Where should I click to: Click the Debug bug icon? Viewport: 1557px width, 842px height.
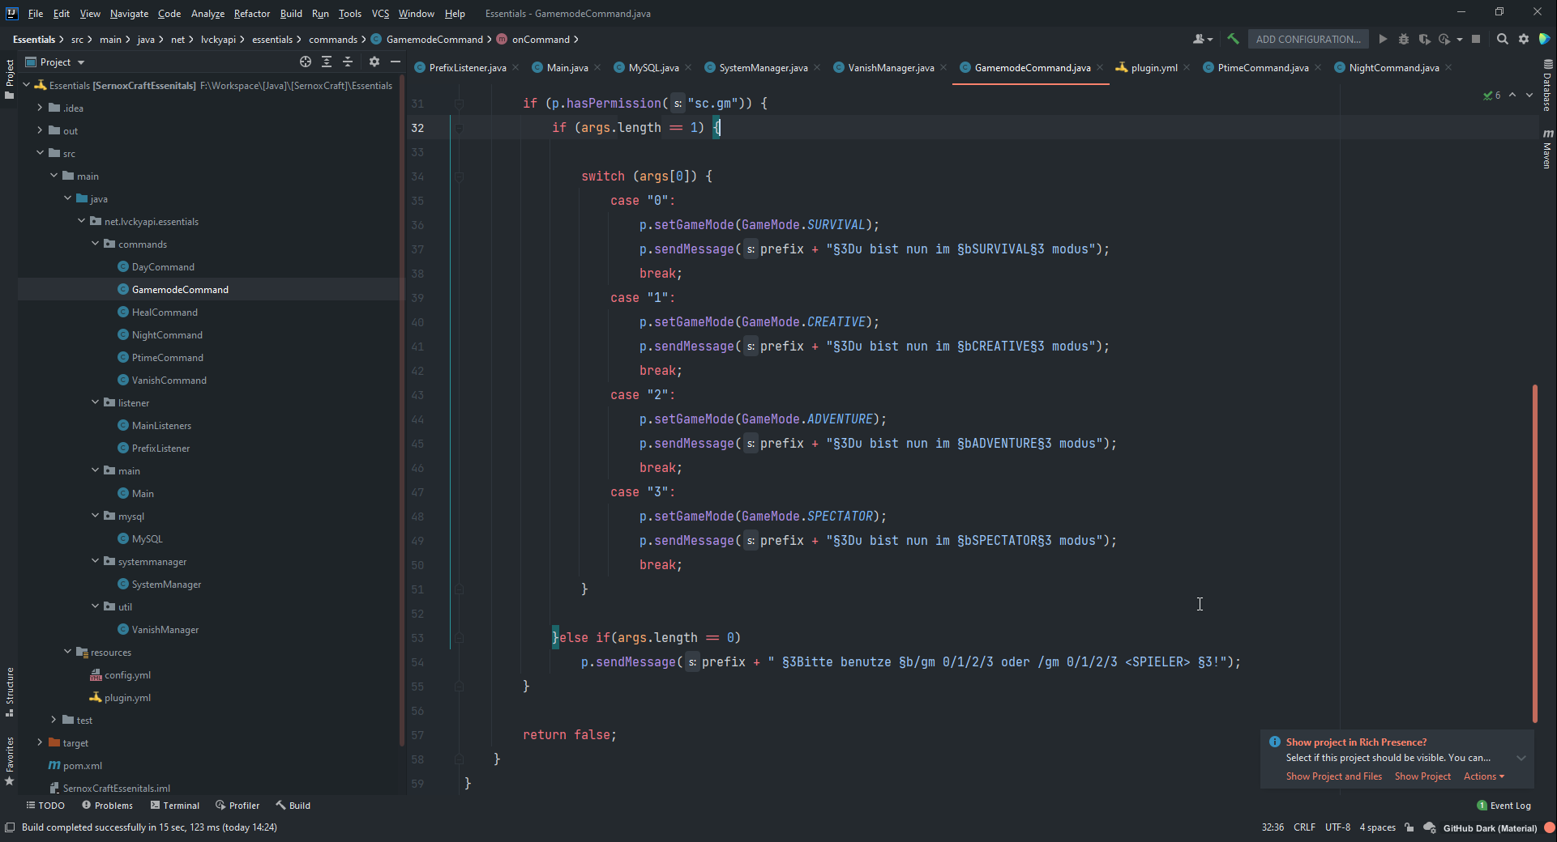tap(1404, 39)
